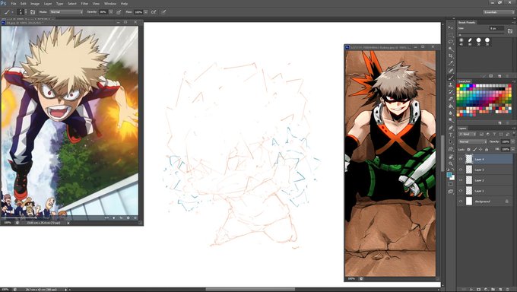Select the Zoom tool
The height and width of the screenshot is (292, 517).
click(x=451, y=163)
